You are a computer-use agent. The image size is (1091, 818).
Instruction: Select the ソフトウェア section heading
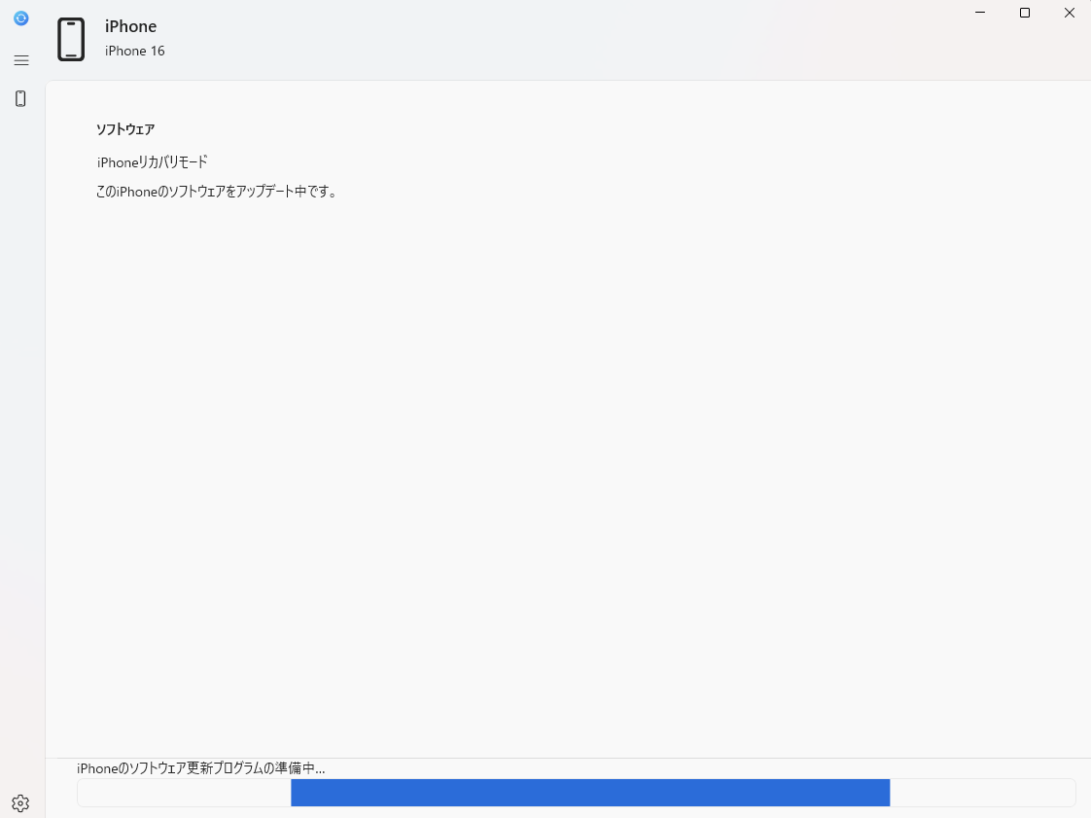click(125, 129)
